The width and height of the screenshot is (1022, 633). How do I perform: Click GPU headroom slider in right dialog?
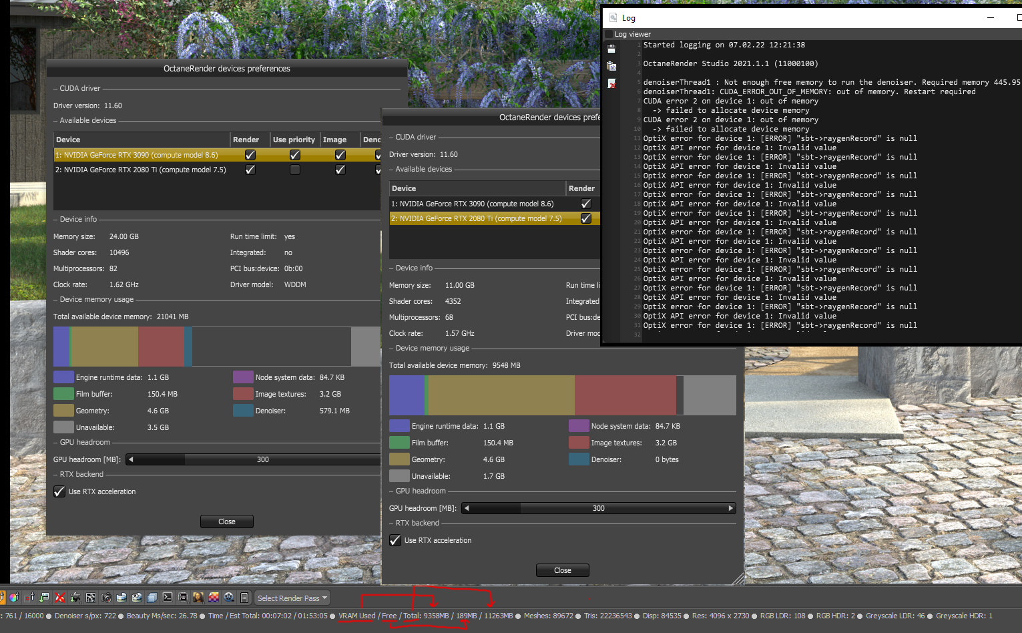pyautogui.click(x=599, y=508)
